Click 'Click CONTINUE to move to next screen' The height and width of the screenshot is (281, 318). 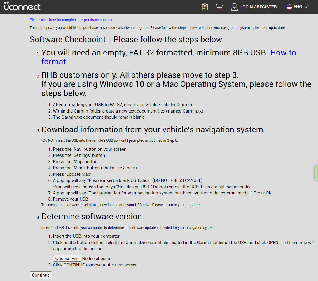tap(96, 265)
